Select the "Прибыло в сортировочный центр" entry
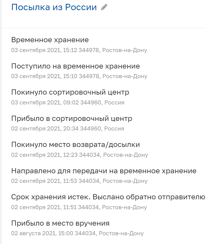 [x=72, y=119]
